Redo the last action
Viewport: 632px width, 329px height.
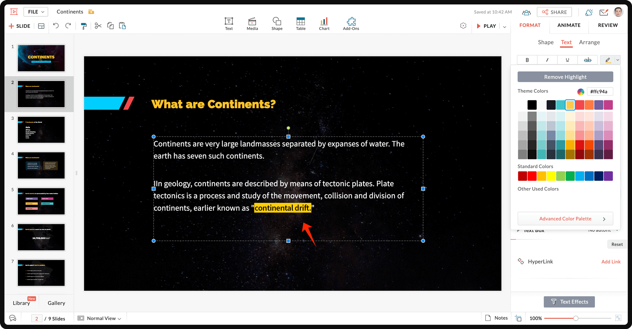68,26
